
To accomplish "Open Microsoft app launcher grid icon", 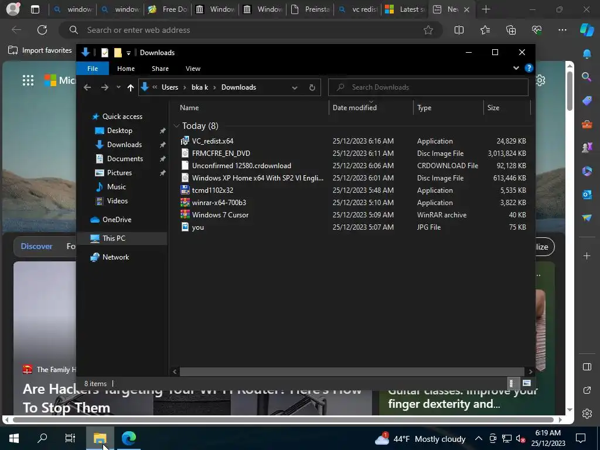I will pos(28,80).
